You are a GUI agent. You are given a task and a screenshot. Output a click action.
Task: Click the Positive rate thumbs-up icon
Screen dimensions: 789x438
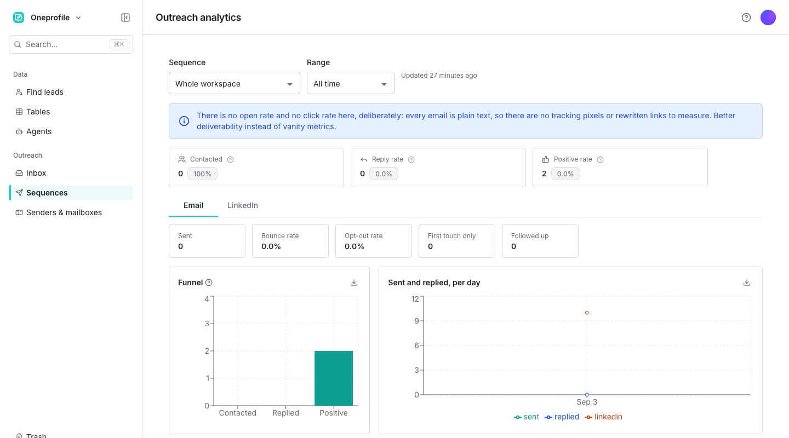(546, 159)
